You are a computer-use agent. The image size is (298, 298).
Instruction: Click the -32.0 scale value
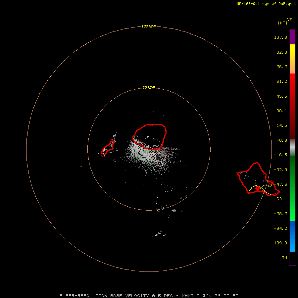click(x=280, y=170)
